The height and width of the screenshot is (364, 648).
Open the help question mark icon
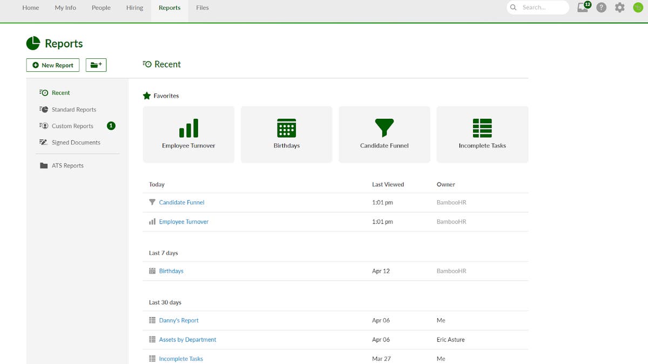[x=601, y=8]
